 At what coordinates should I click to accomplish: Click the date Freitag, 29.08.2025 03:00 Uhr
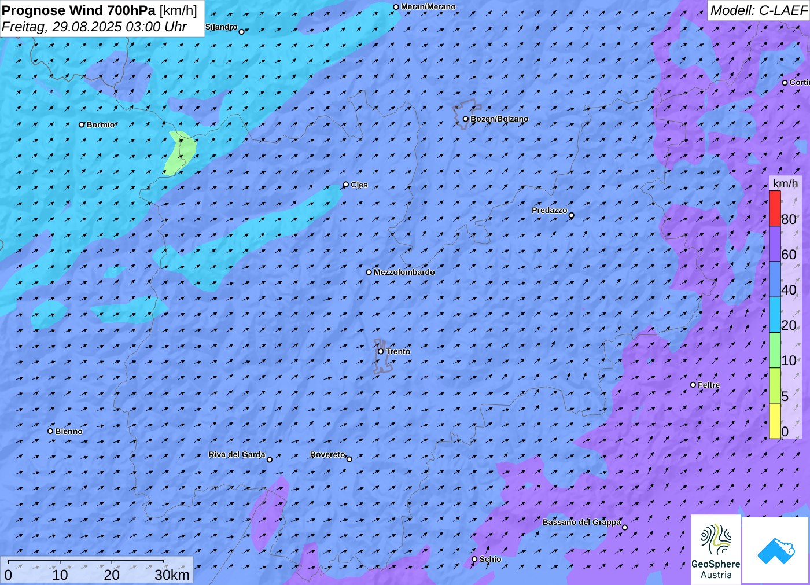pos(94,27)
